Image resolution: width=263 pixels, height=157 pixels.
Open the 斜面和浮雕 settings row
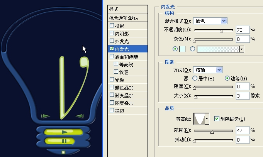127,57
